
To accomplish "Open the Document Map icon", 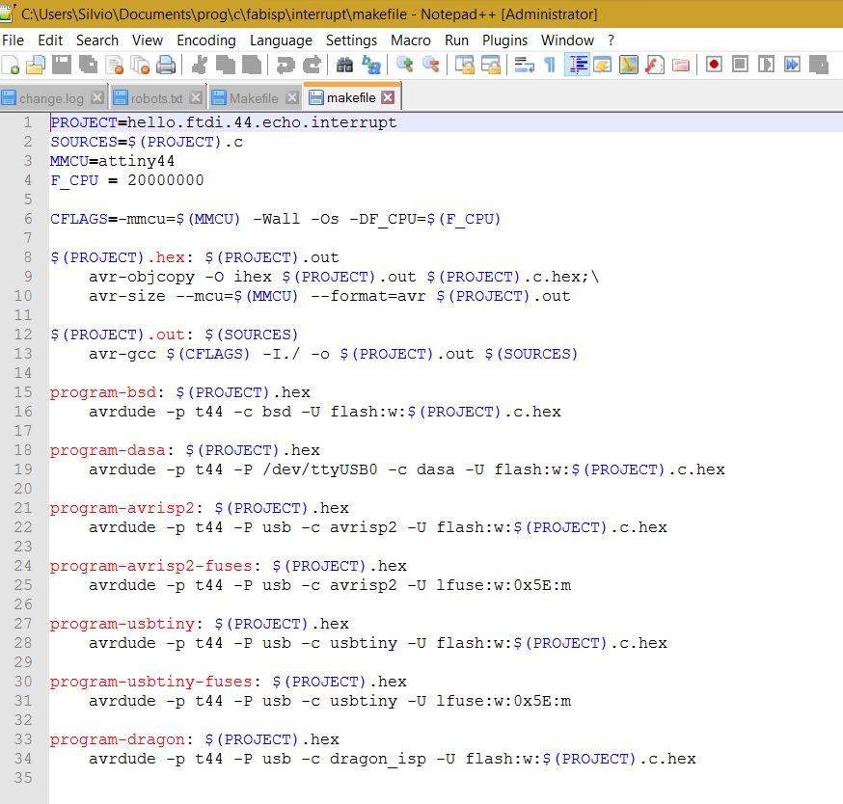I will (x=629, y=65).
